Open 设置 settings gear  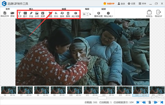[x=131, y=4]
